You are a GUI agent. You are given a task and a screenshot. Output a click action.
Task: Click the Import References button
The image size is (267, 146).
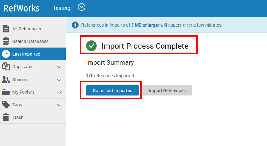[167, 91]
